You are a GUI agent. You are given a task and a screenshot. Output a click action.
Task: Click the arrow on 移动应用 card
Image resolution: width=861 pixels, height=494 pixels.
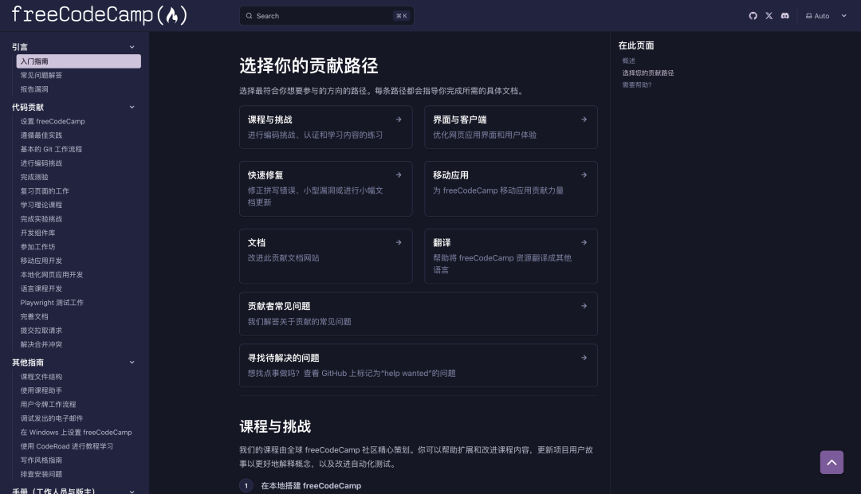point(584,175)
